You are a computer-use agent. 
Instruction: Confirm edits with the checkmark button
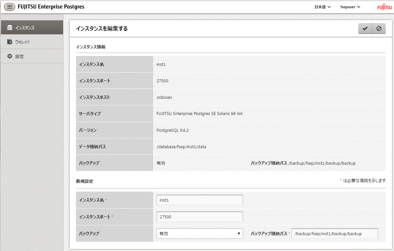point(365,29)
